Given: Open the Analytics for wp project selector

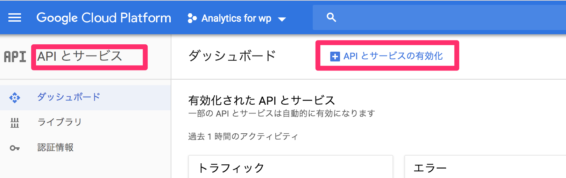Looking at the screenshot, I should 237,18.
